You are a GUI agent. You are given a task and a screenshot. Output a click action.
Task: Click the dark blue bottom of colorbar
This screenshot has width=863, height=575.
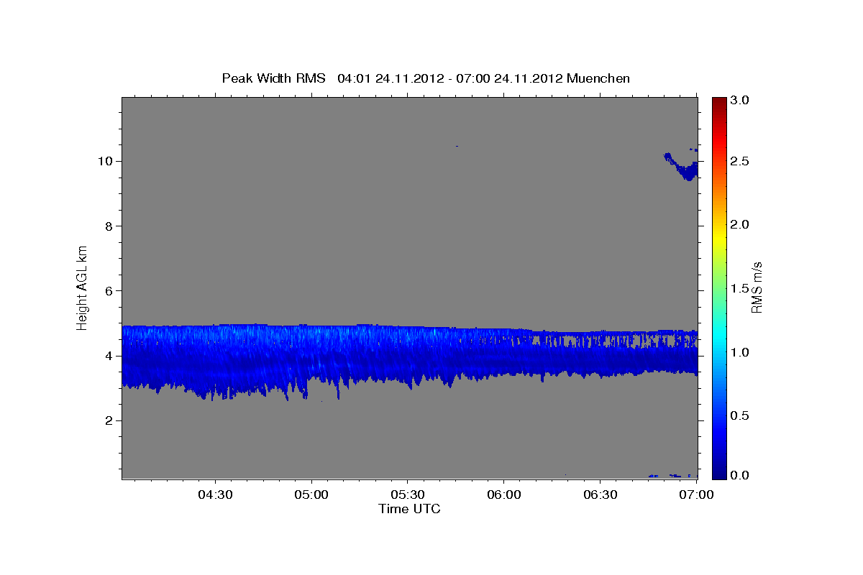[718, 473]
